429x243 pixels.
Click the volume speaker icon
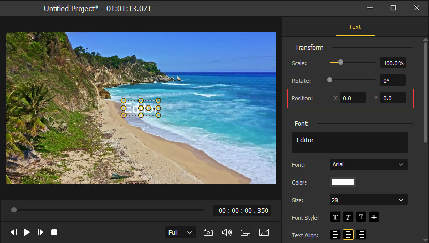226,232
